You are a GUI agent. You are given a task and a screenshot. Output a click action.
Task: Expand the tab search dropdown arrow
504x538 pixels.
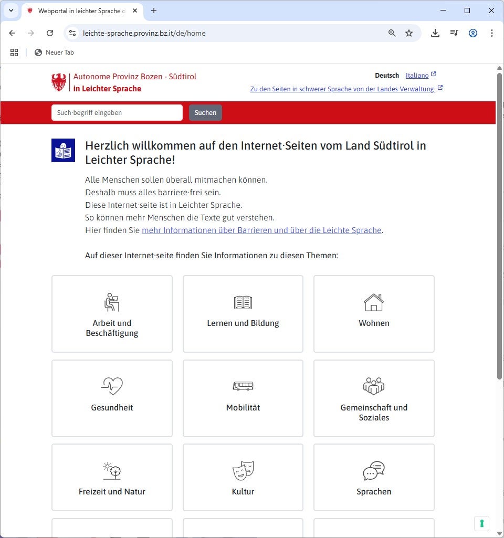10,10
